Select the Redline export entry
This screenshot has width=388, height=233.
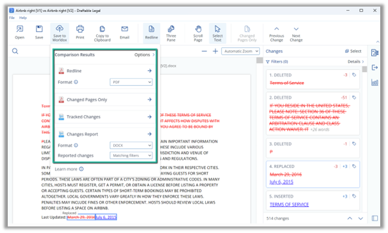[x=105, y=71]
